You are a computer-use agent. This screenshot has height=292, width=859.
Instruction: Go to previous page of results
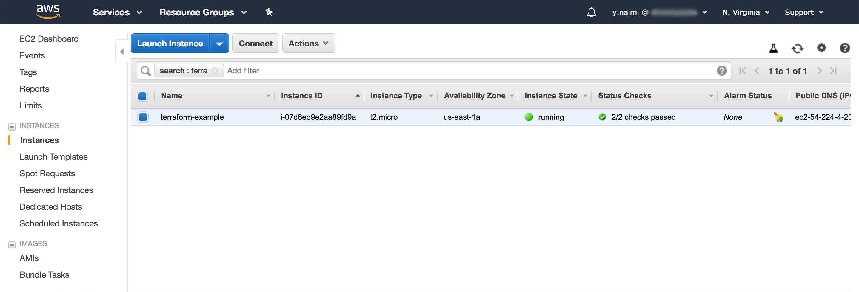[x=757, y=71]
